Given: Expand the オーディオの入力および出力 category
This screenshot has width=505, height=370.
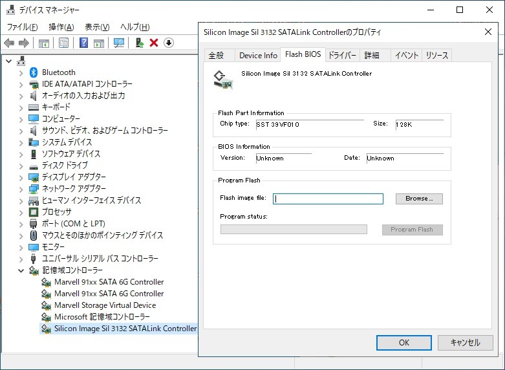Looking at the screenshot, I should (21, 96).
